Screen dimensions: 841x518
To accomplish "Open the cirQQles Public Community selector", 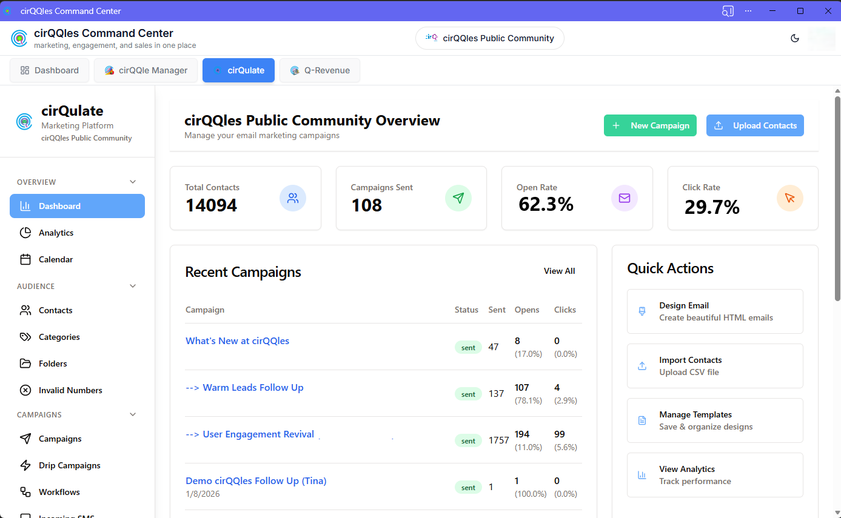I will (489, 38).
